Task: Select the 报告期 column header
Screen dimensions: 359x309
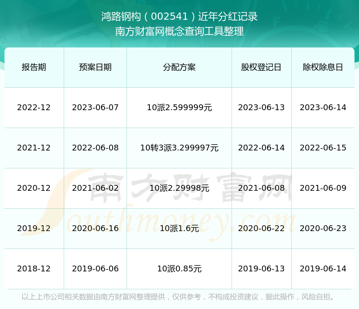Action: [34, 67]
